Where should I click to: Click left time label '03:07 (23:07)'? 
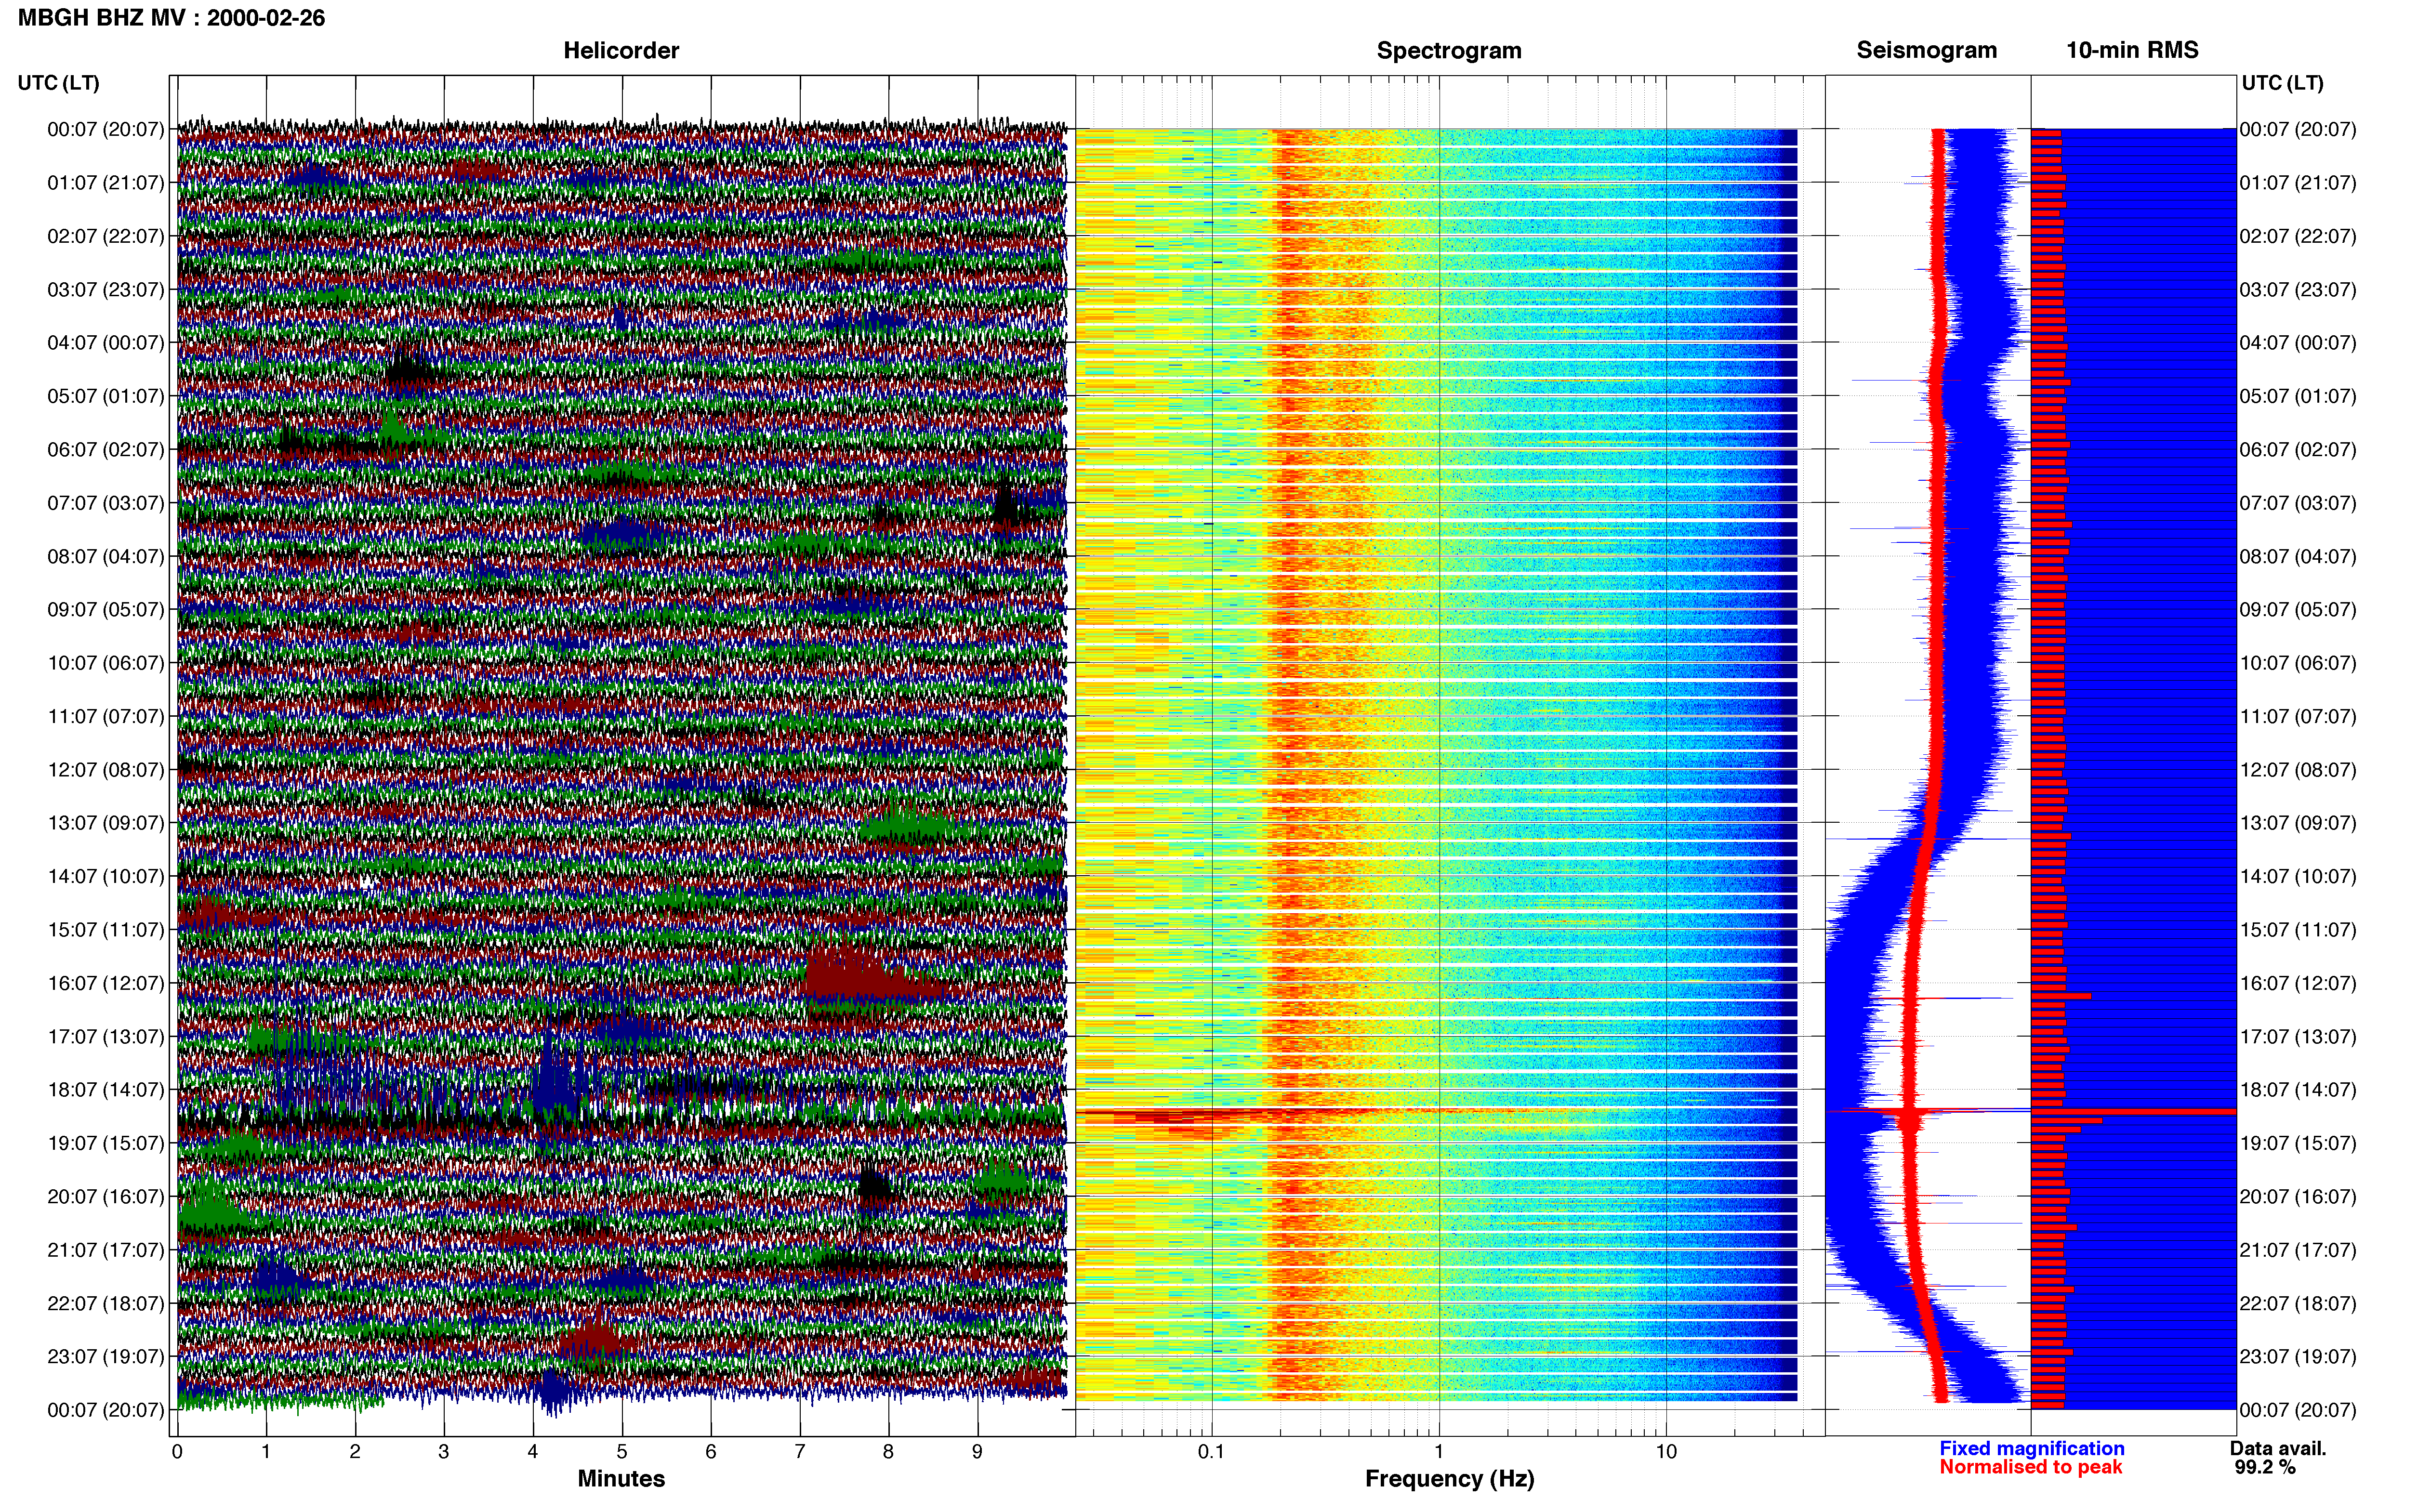105,290
